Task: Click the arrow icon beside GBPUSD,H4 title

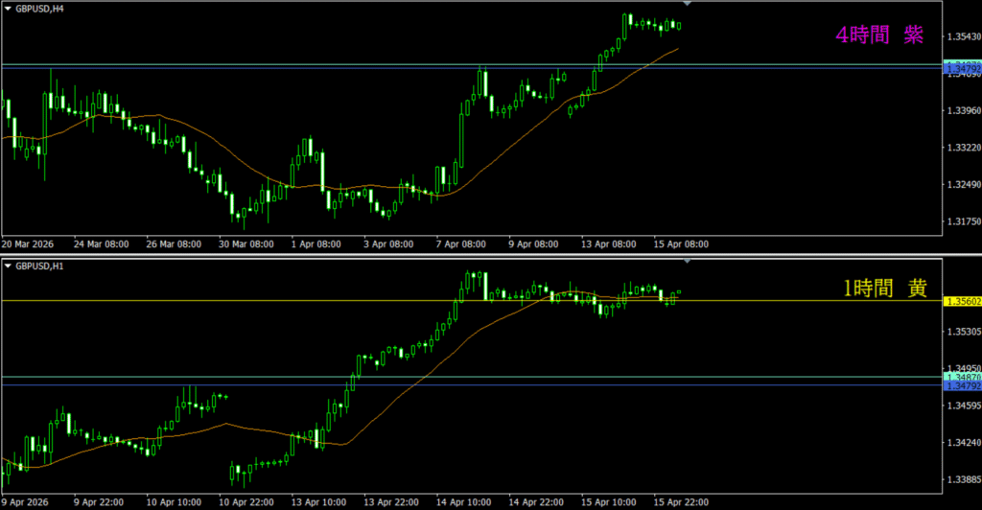Action: pos(9,7)
